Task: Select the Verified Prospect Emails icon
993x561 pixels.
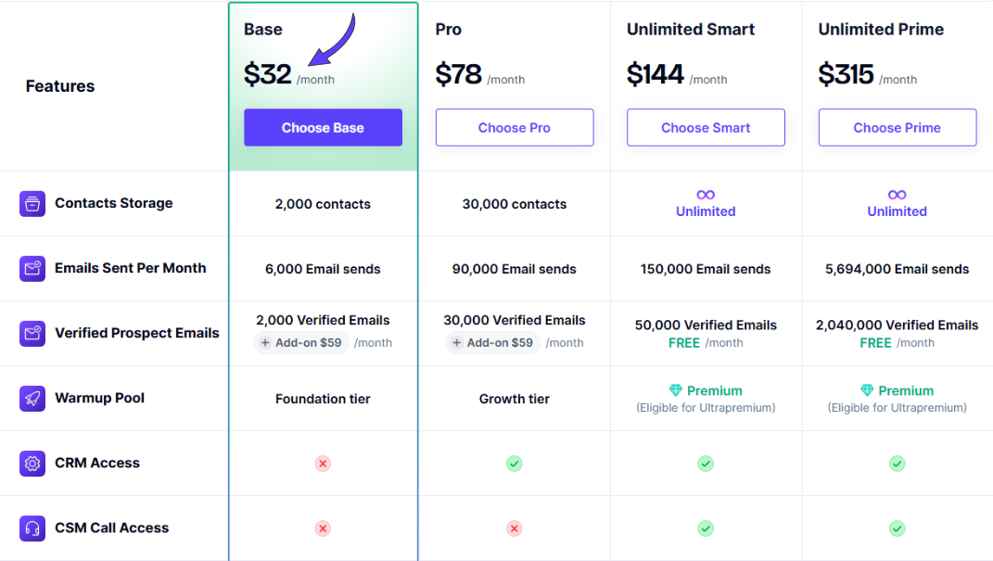Action: click(32, 333)
